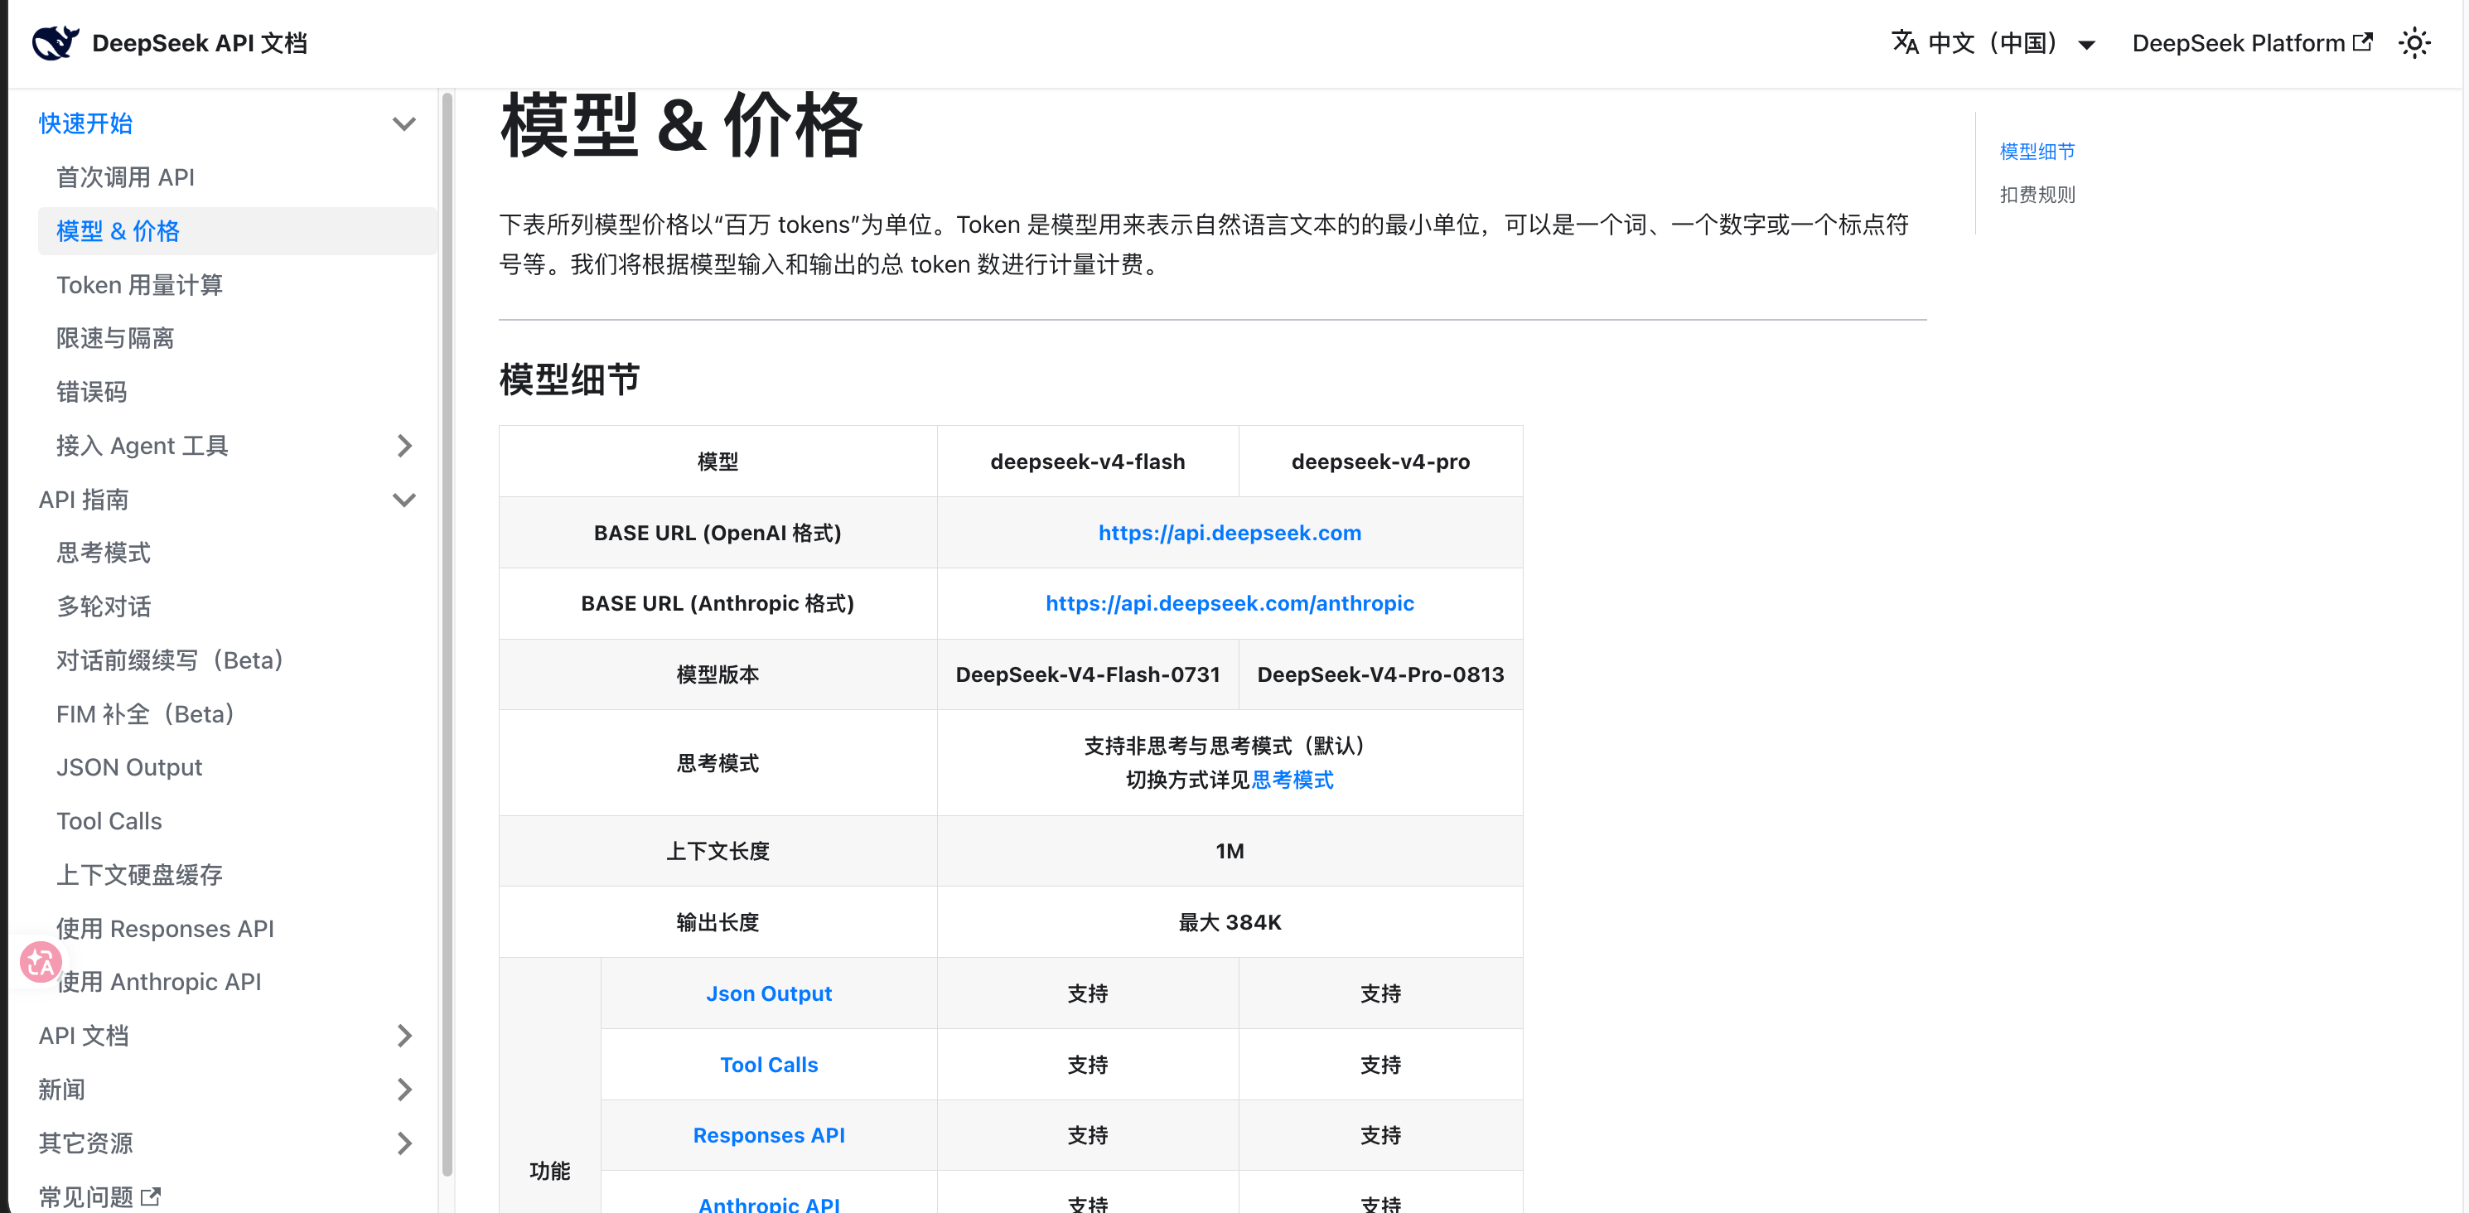Open Json Output table link
2469x1213 pixels.
click(x=769, y=993)
